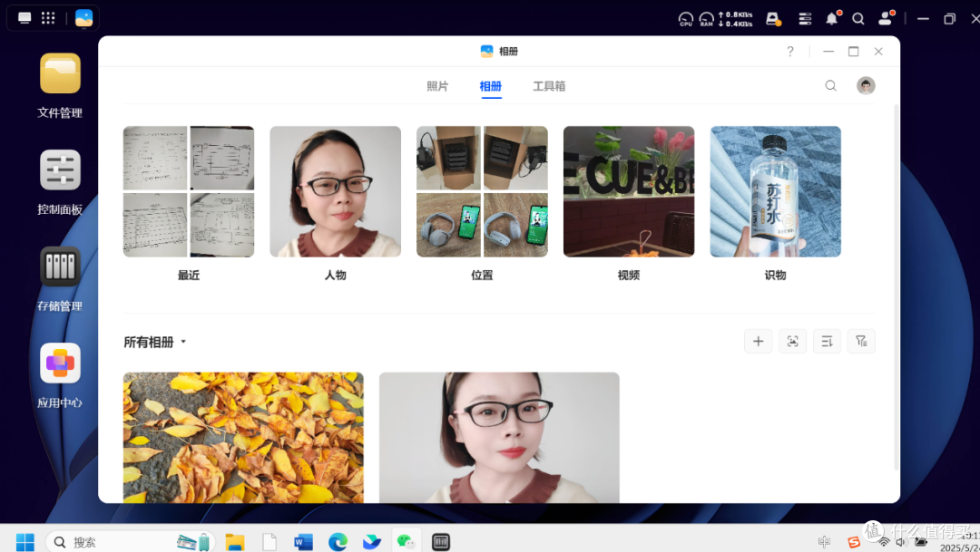Open Microsoft Edge from the taskbar
980x552 pixels.
point(338,541)
